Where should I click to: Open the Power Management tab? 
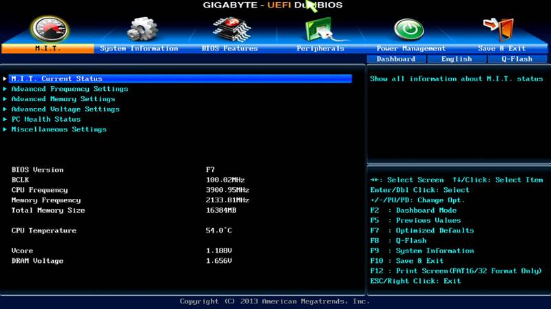click(410, 48)
